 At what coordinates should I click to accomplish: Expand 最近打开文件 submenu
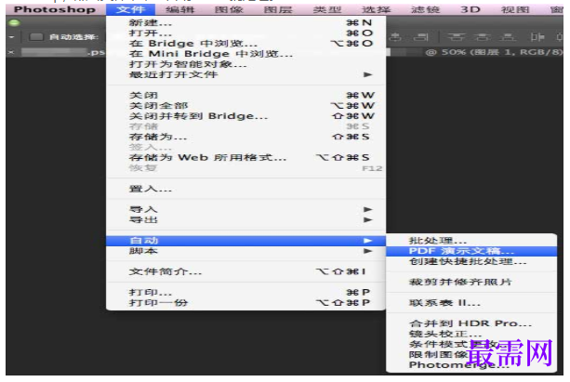click(245, 74)
